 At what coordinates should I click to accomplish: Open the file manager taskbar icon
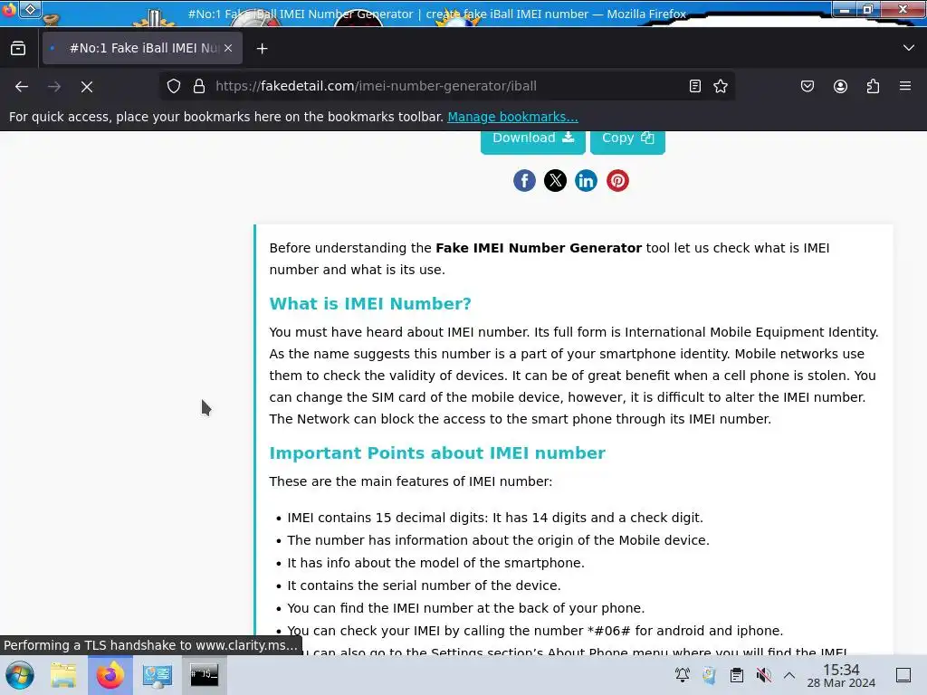click(x=63, y=675)
